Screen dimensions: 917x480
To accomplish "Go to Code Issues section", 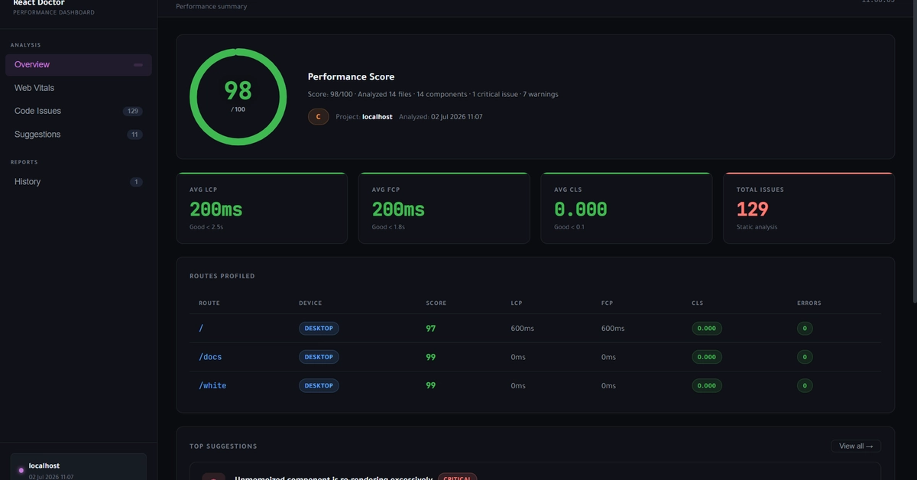I will click(79, 111).
